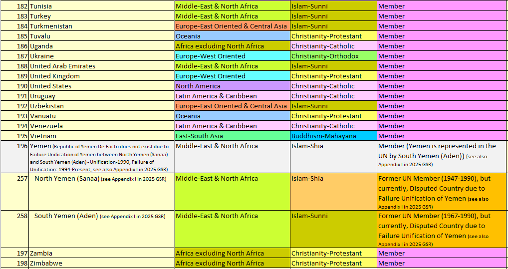The width and height of the screenshot is (508, 269).
Task: Click Uruguay's Latin America & Caribbean cell
Action: (233, 96)
